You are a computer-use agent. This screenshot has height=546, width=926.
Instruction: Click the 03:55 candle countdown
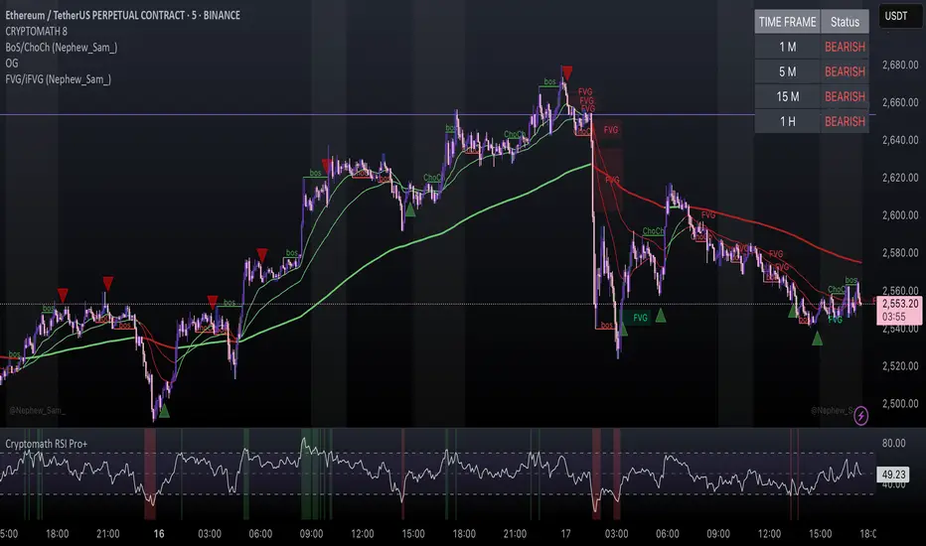coord(894,317)
